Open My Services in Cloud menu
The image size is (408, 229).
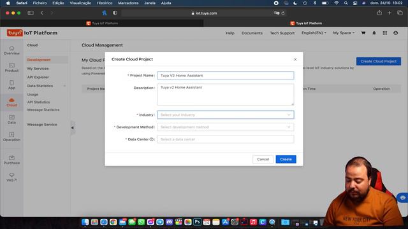38,69
